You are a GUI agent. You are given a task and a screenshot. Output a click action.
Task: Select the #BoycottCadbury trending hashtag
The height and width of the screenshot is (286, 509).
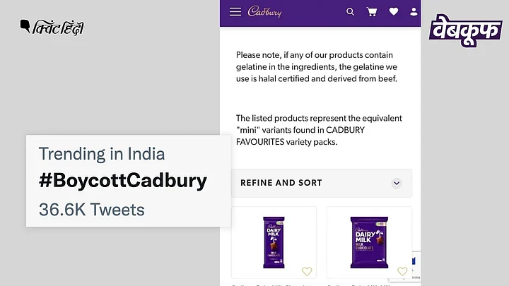[123, 181]
